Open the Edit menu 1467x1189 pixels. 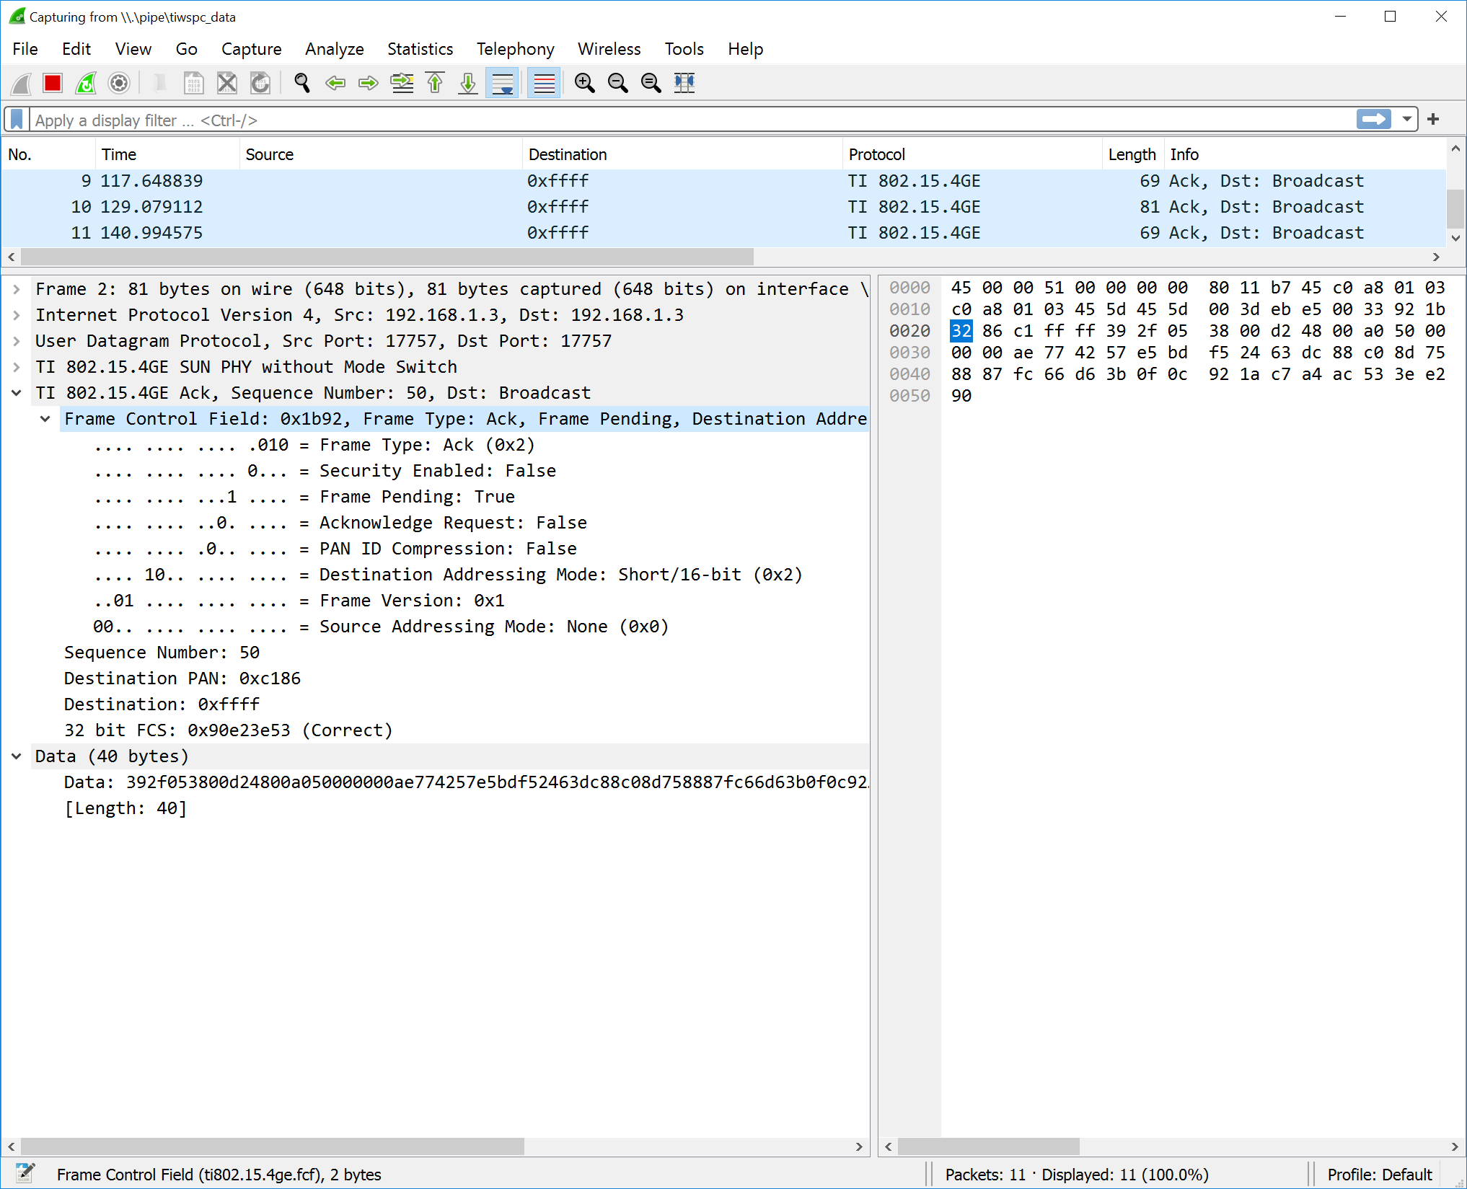click(x=76, y=49)
